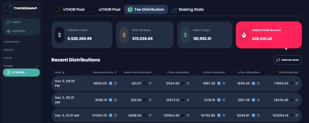Open external link for 17800.53 THOR burned
The image size is (309, 123).
coord(297,83)
